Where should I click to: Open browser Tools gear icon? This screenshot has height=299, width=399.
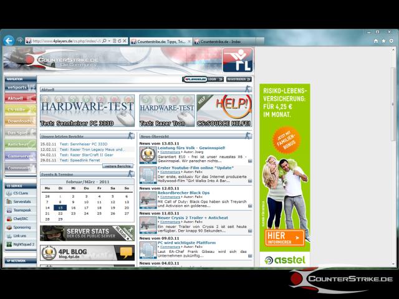point(392,41)
